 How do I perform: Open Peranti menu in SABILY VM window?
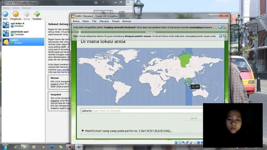pos(116,21)
